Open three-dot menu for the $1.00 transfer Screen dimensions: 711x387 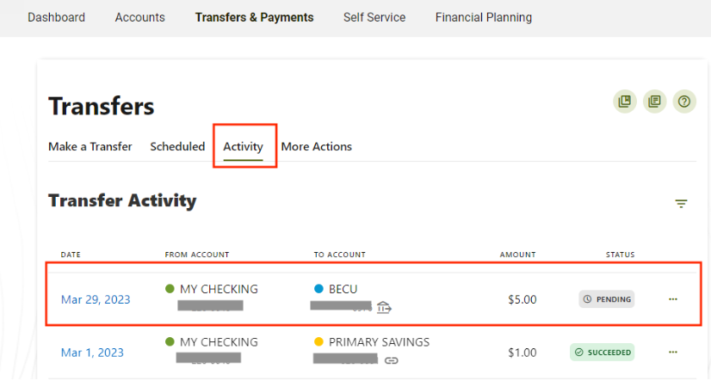[x=673, y=352]
